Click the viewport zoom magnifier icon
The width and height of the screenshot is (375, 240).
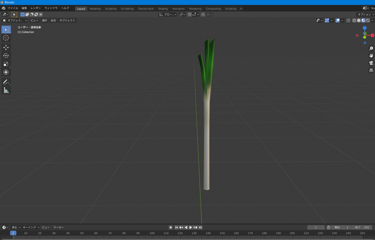tap(371, 48)
